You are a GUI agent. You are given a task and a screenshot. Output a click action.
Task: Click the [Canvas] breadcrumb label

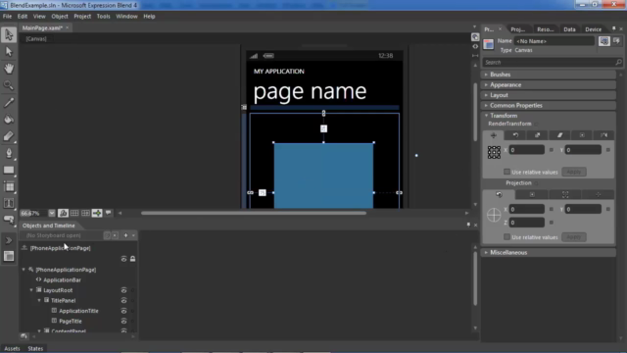[x=36, y=39]
